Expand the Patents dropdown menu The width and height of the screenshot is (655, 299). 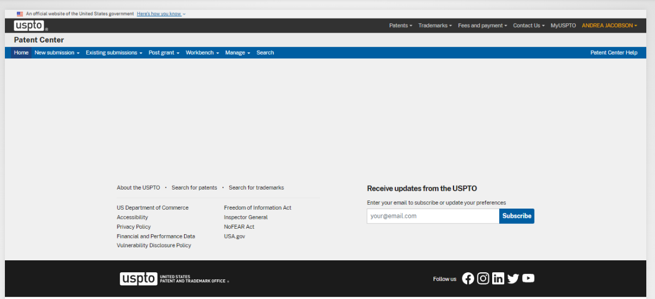tap(401, 26)
